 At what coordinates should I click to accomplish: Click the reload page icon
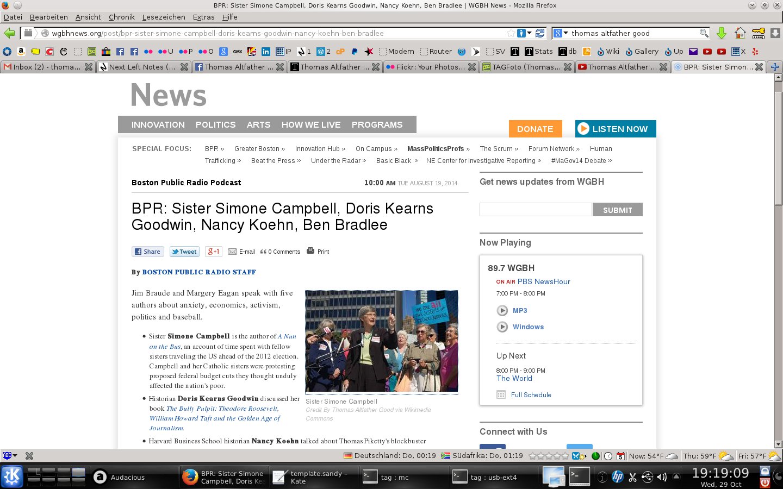coord(540,33)
